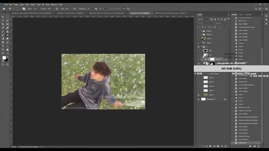269x151 pixels.
Task: Hide the Background layer eye icon
Action: [198, 99]
